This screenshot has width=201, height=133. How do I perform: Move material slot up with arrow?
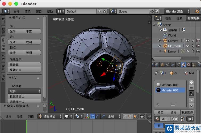pos(191,100)
